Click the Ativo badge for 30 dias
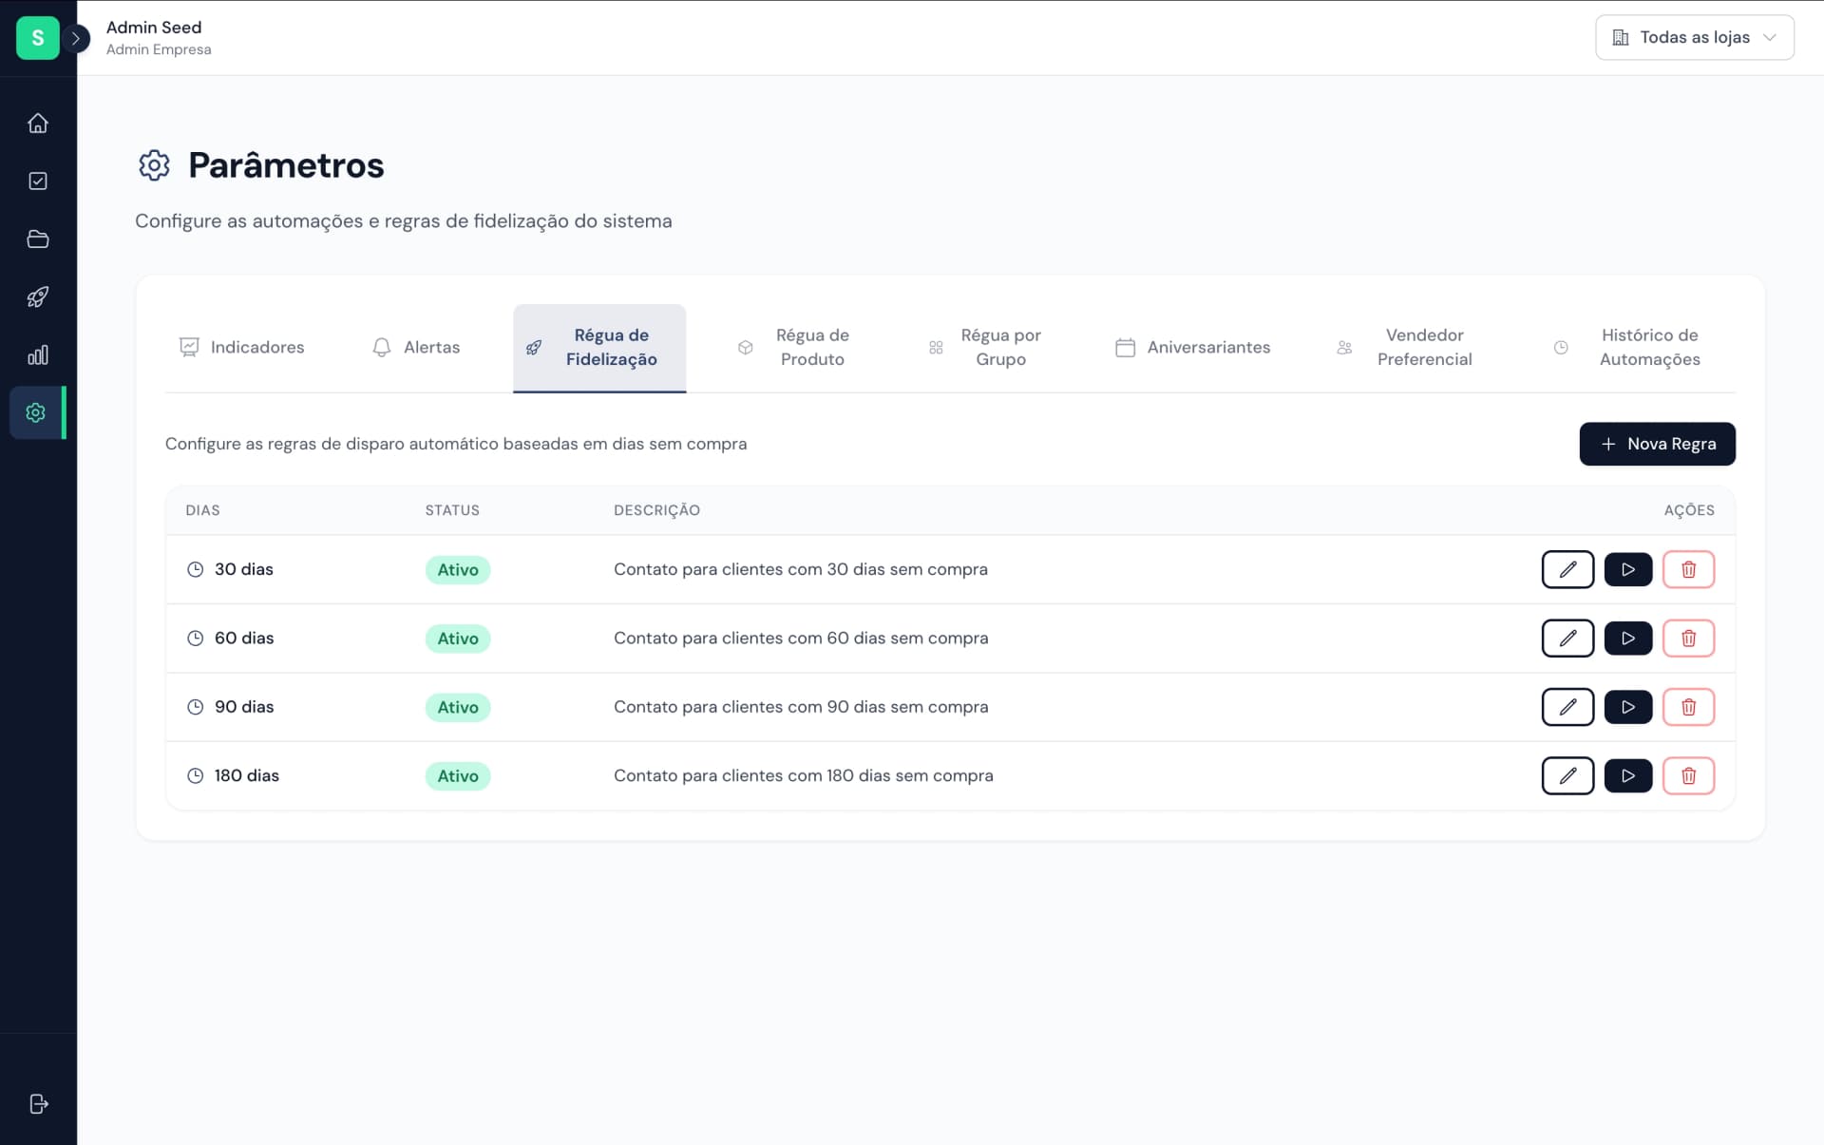The width and height of the screenshot is (1824, 1145). point(458,570)
